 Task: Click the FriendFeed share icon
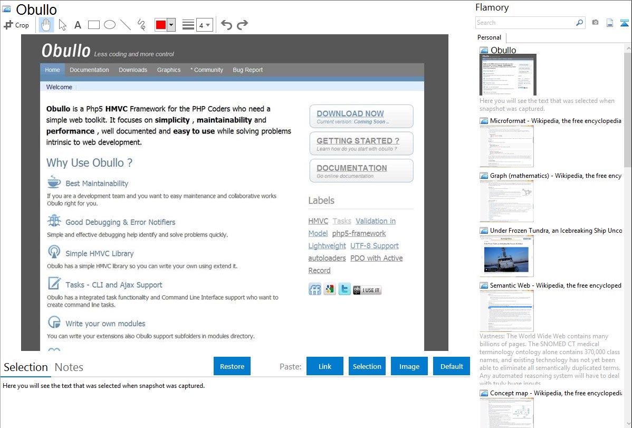click(x=315, y=289)
